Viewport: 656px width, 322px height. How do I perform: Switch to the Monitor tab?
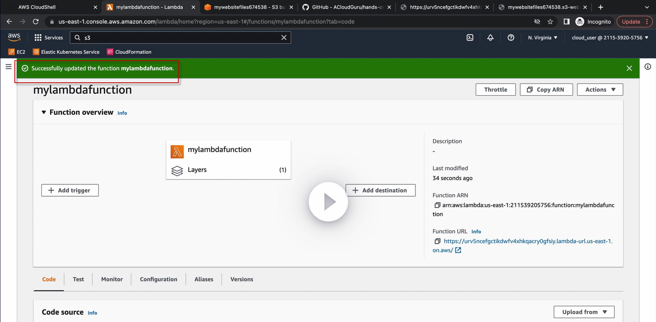coord(112,280)
